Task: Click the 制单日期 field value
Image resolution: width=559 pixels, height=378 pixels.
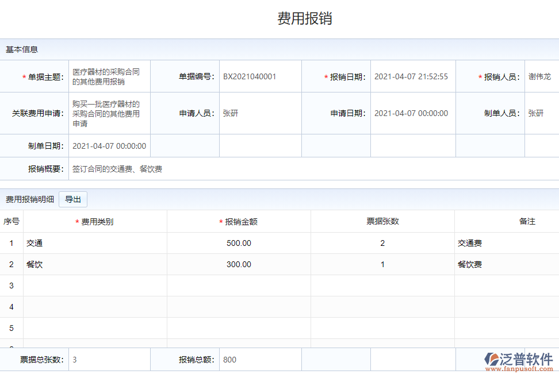Action: click(109, 146)
